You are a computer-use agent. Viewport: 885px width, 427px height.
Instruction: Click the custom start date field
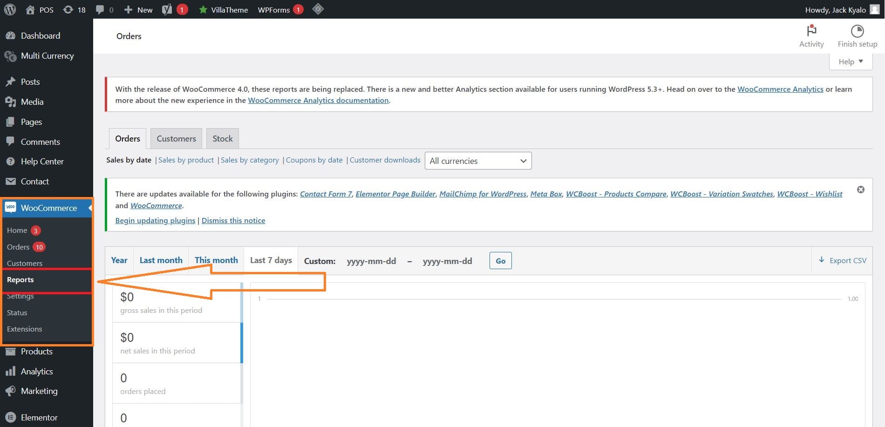tap(371, 261)
